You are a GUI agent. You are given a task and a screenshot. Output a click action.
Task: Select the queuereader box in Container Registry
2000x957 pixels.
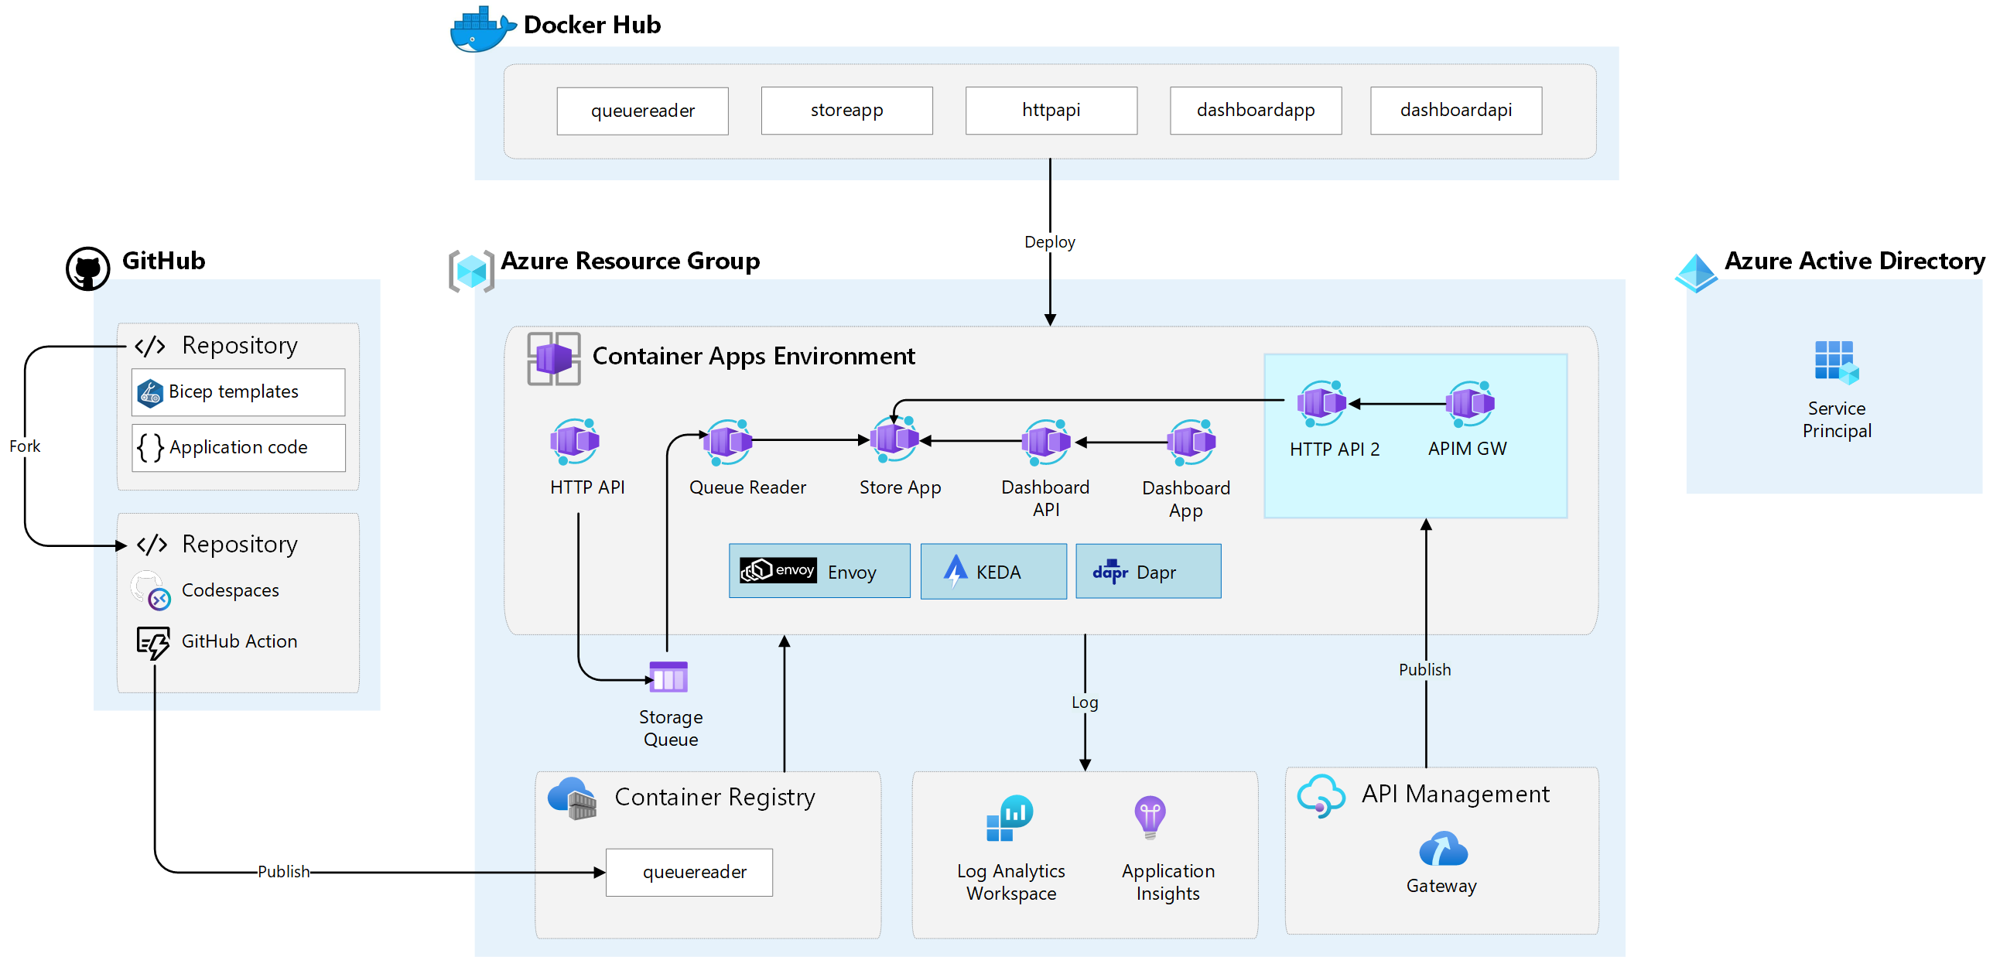[x=689, y=873]
